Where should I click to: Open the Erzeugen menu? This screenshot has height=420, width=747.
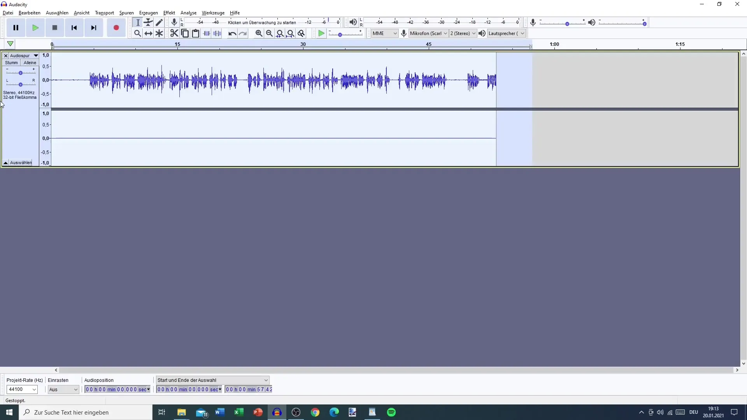click(149, 13)
